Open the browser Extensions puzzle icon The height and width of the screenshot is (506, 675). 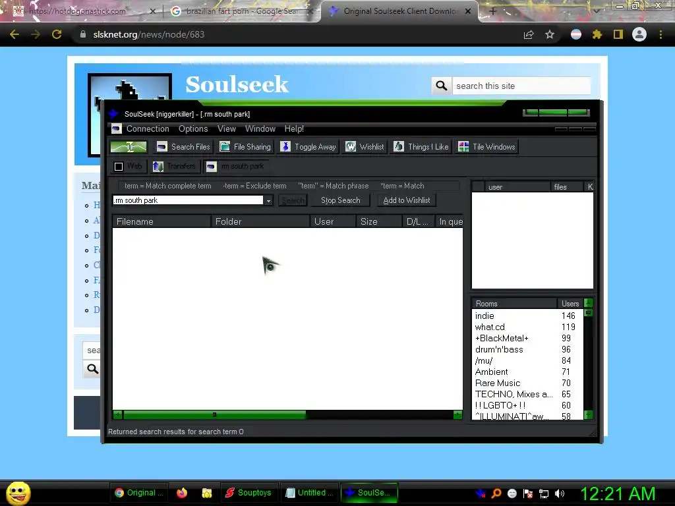pos(597,34)
